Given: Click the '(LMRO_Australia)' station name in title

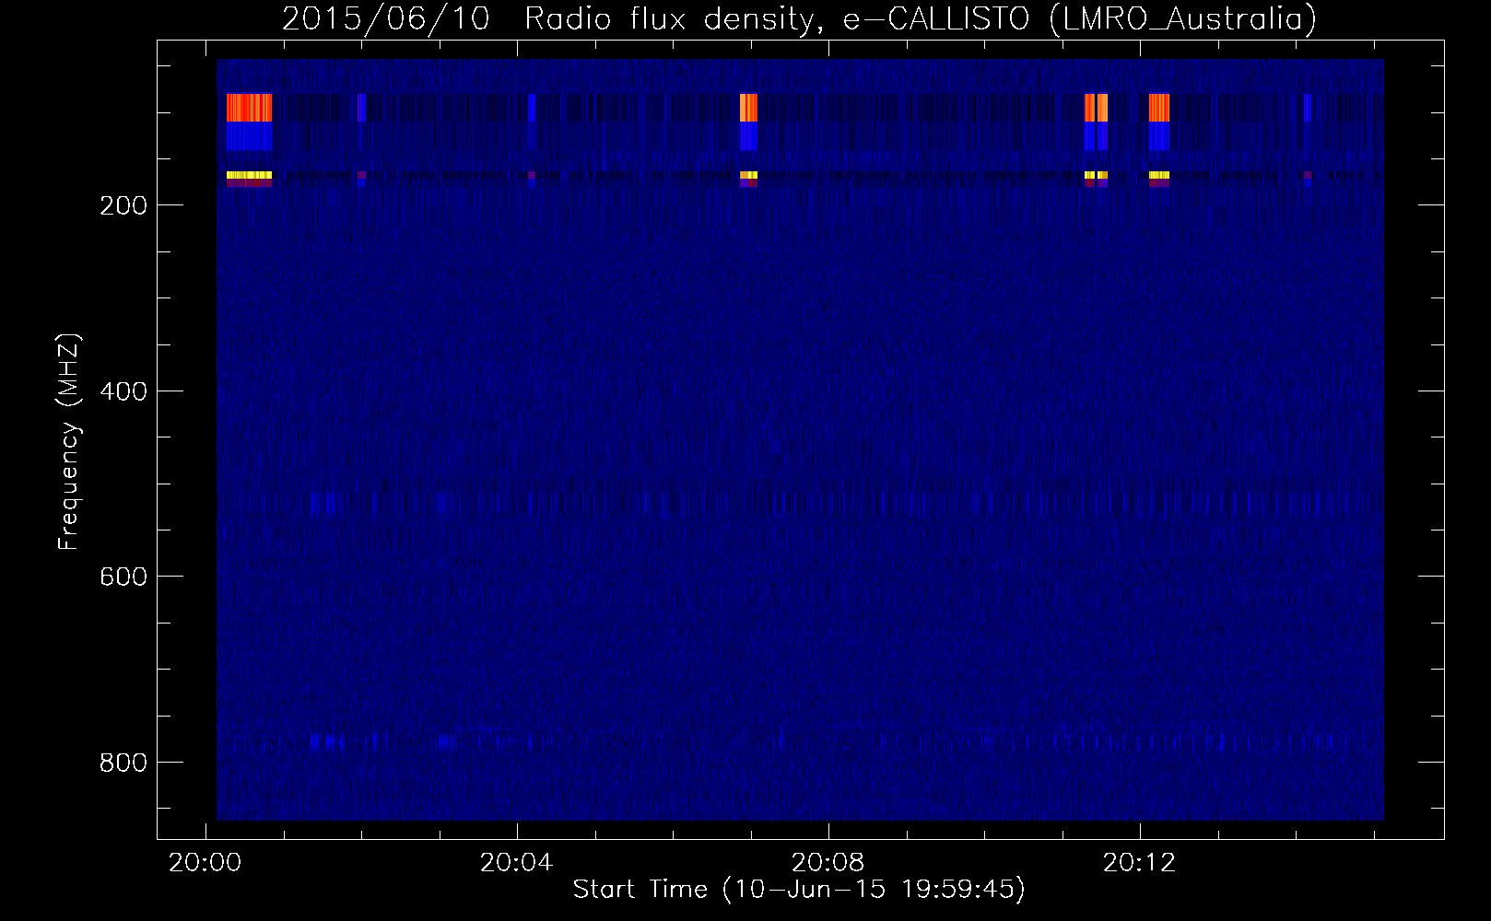Looking at the screenshot, I should pos(1182,19).
